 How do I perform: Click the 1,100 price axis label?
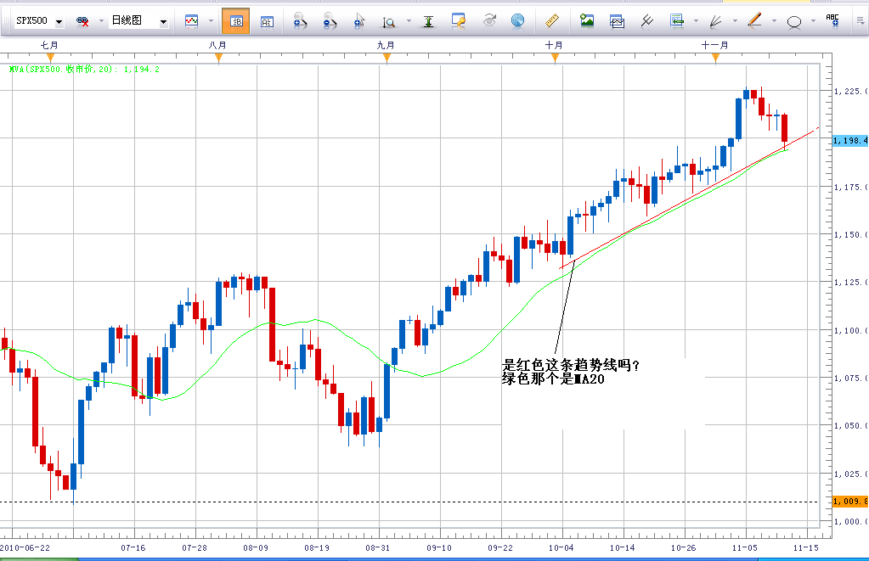tap(851, 331)
